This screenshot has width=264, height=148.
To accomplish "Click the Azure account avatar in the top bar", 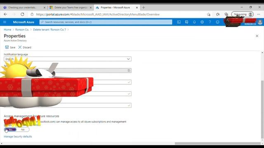I will coord(260,22).
